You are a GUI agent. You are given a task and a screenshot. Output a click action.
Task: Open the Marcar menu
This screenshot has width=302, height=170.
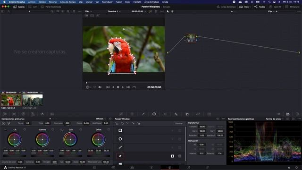tap(89, 2)
